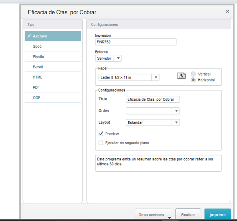Pick the HTML output type
Viewport: 237px width, 221px height.
(x=53, y=77)
